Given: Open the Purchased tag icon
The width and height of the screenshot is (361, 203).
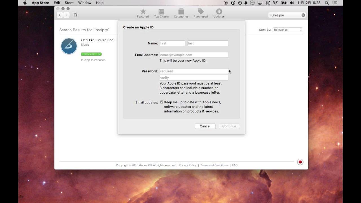Looking at the screenshot, I should click(201, 13).
